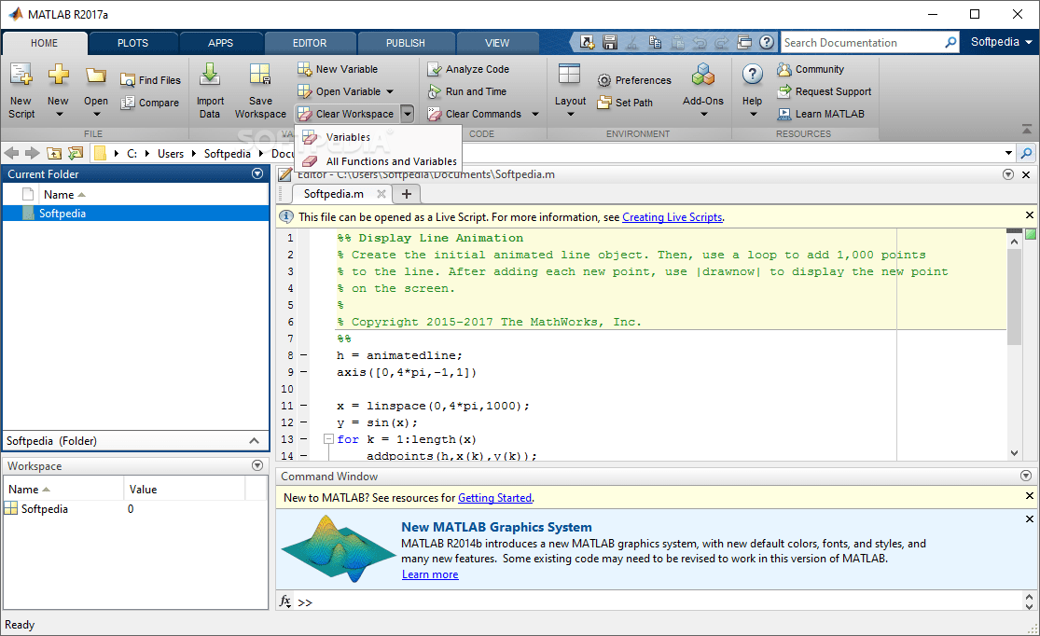Sort Workspace by Value column
This screenshot has height=636, width=1040.
[x=184, y=490]
